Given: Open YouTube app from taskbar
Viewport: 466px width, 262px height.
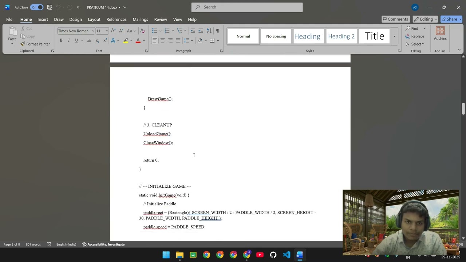Looking at the screenshot, I should (x=260, y=255).
